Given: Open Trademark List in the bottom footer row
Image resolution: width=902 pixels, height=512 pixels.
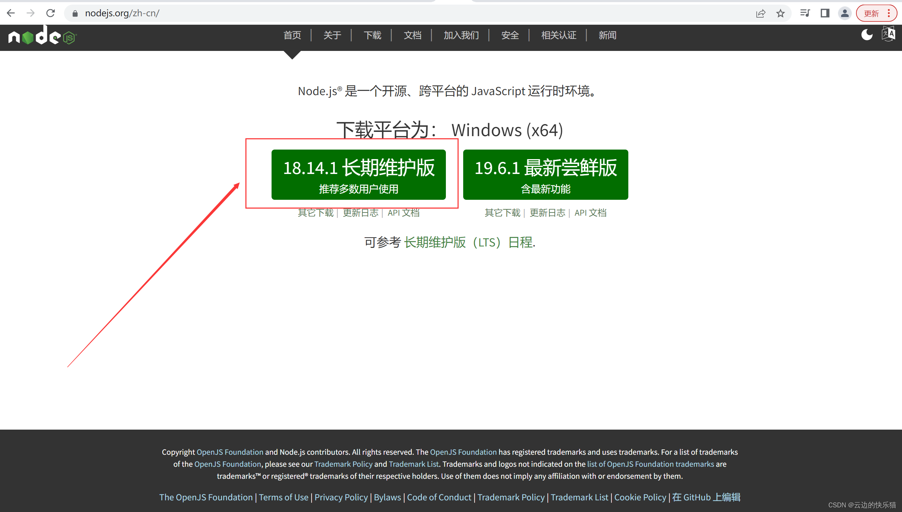Looking at the screenshot, I should pos(580,497).
